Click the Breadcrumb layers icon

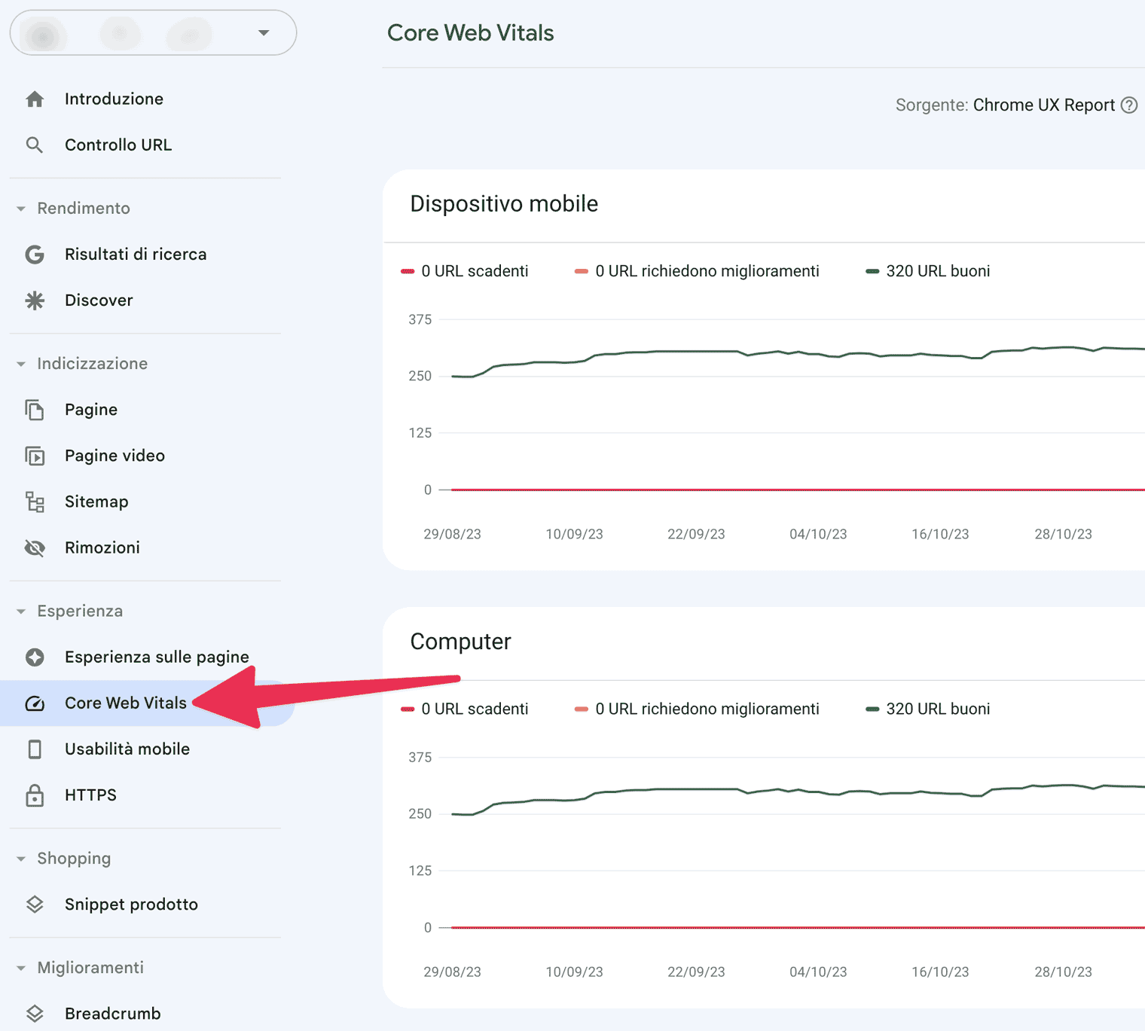tap(35, 1014)
